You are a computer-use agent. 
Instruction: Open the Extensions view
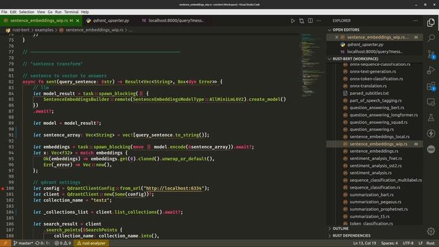pyautogui.click(x=431, y=86)
